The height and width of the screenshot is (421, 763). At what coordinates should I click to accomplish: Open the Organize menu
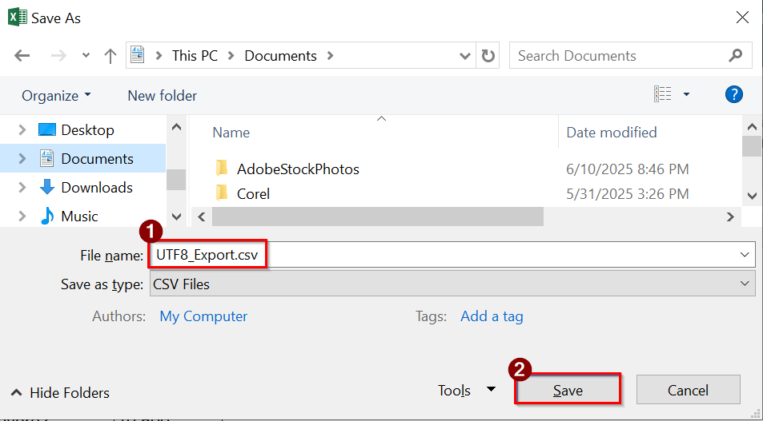pyautogui.click(x=56, y=96)
